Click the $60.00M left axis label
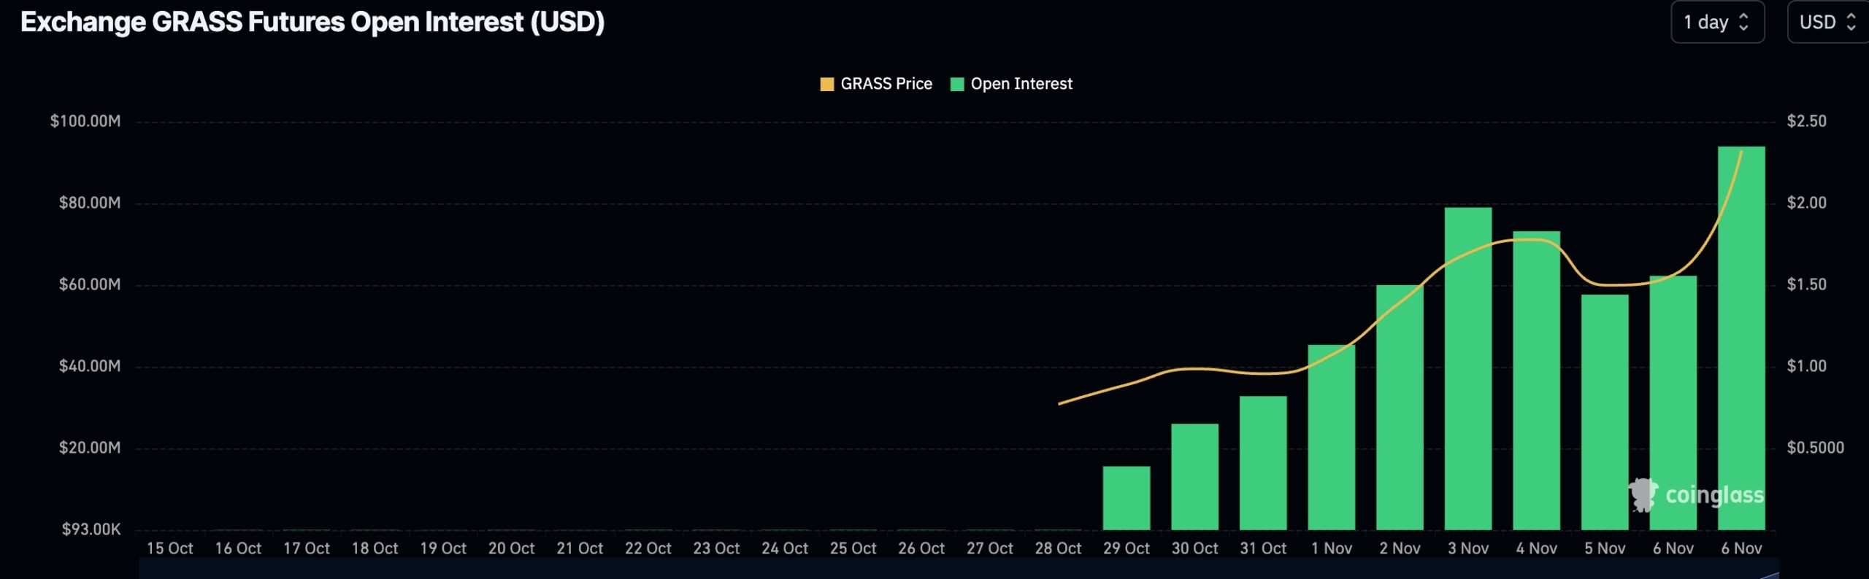 [90, 284]
